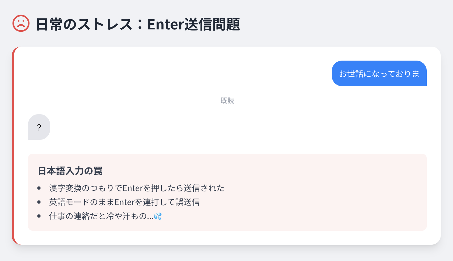This screenshot has width=453, height=261.
Task: Click Enter in the 漢字変換 bullet line
Action: click(x=132, y=188)
